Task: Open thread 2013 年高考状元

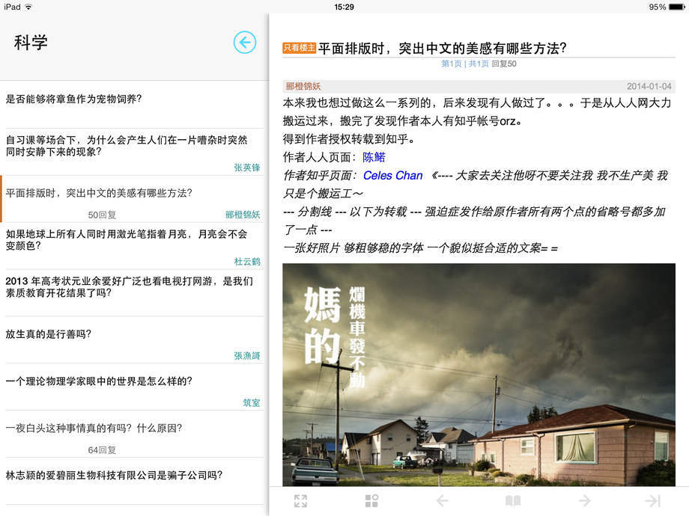Action: coord(135,292)
